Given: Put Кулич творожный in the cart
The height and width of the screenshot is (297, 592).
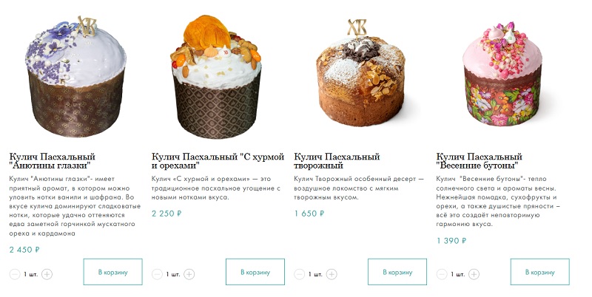Looking at the screenshot, I should tap(397, 272).
